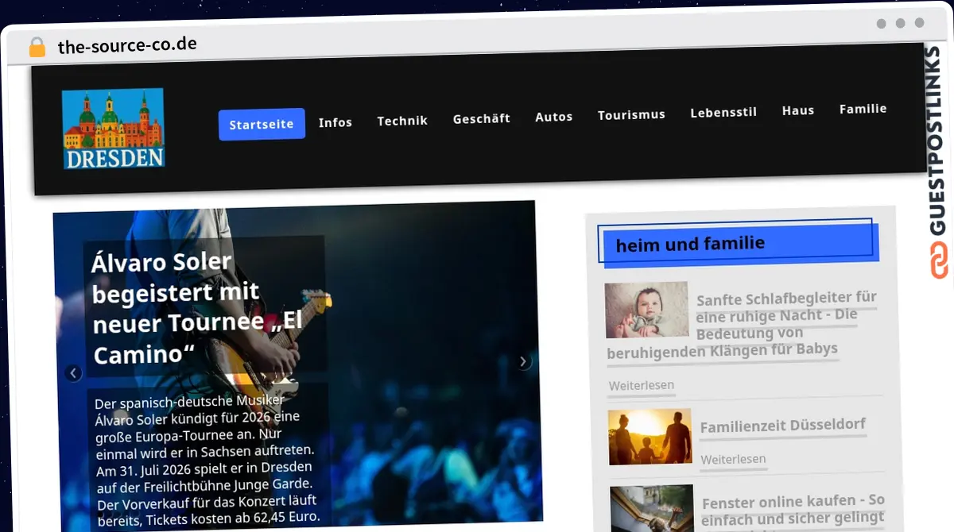This screenshot has height=532, width=954.
Task: Click the family sunset thumbnail
Action: coord(650,437)
